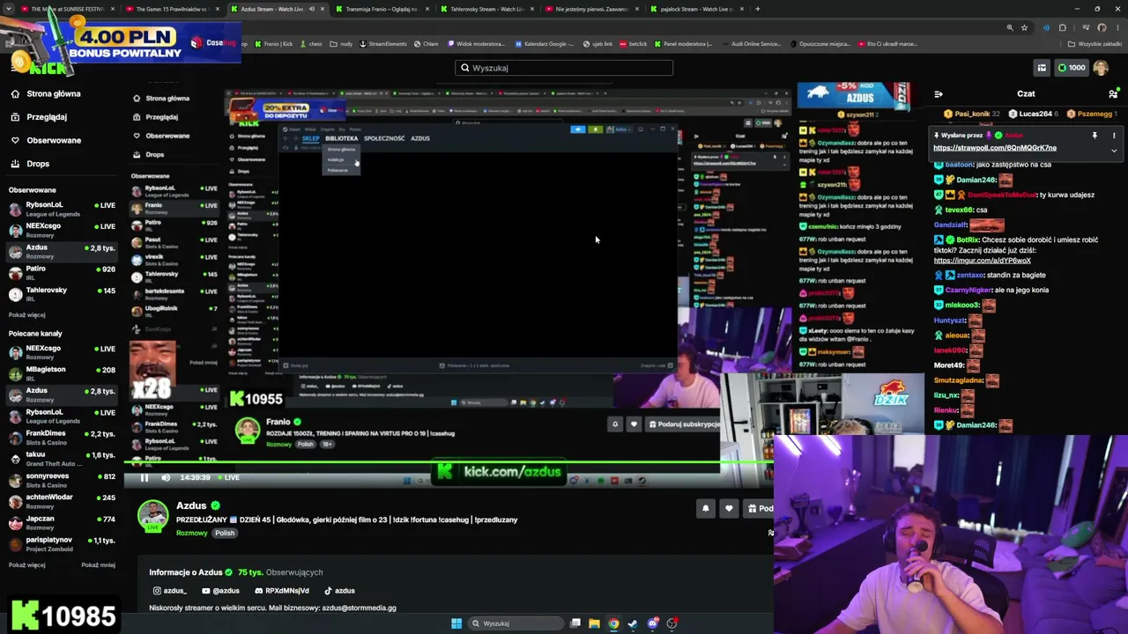Open Chrome tab search dropdown

tap(9, 9)
